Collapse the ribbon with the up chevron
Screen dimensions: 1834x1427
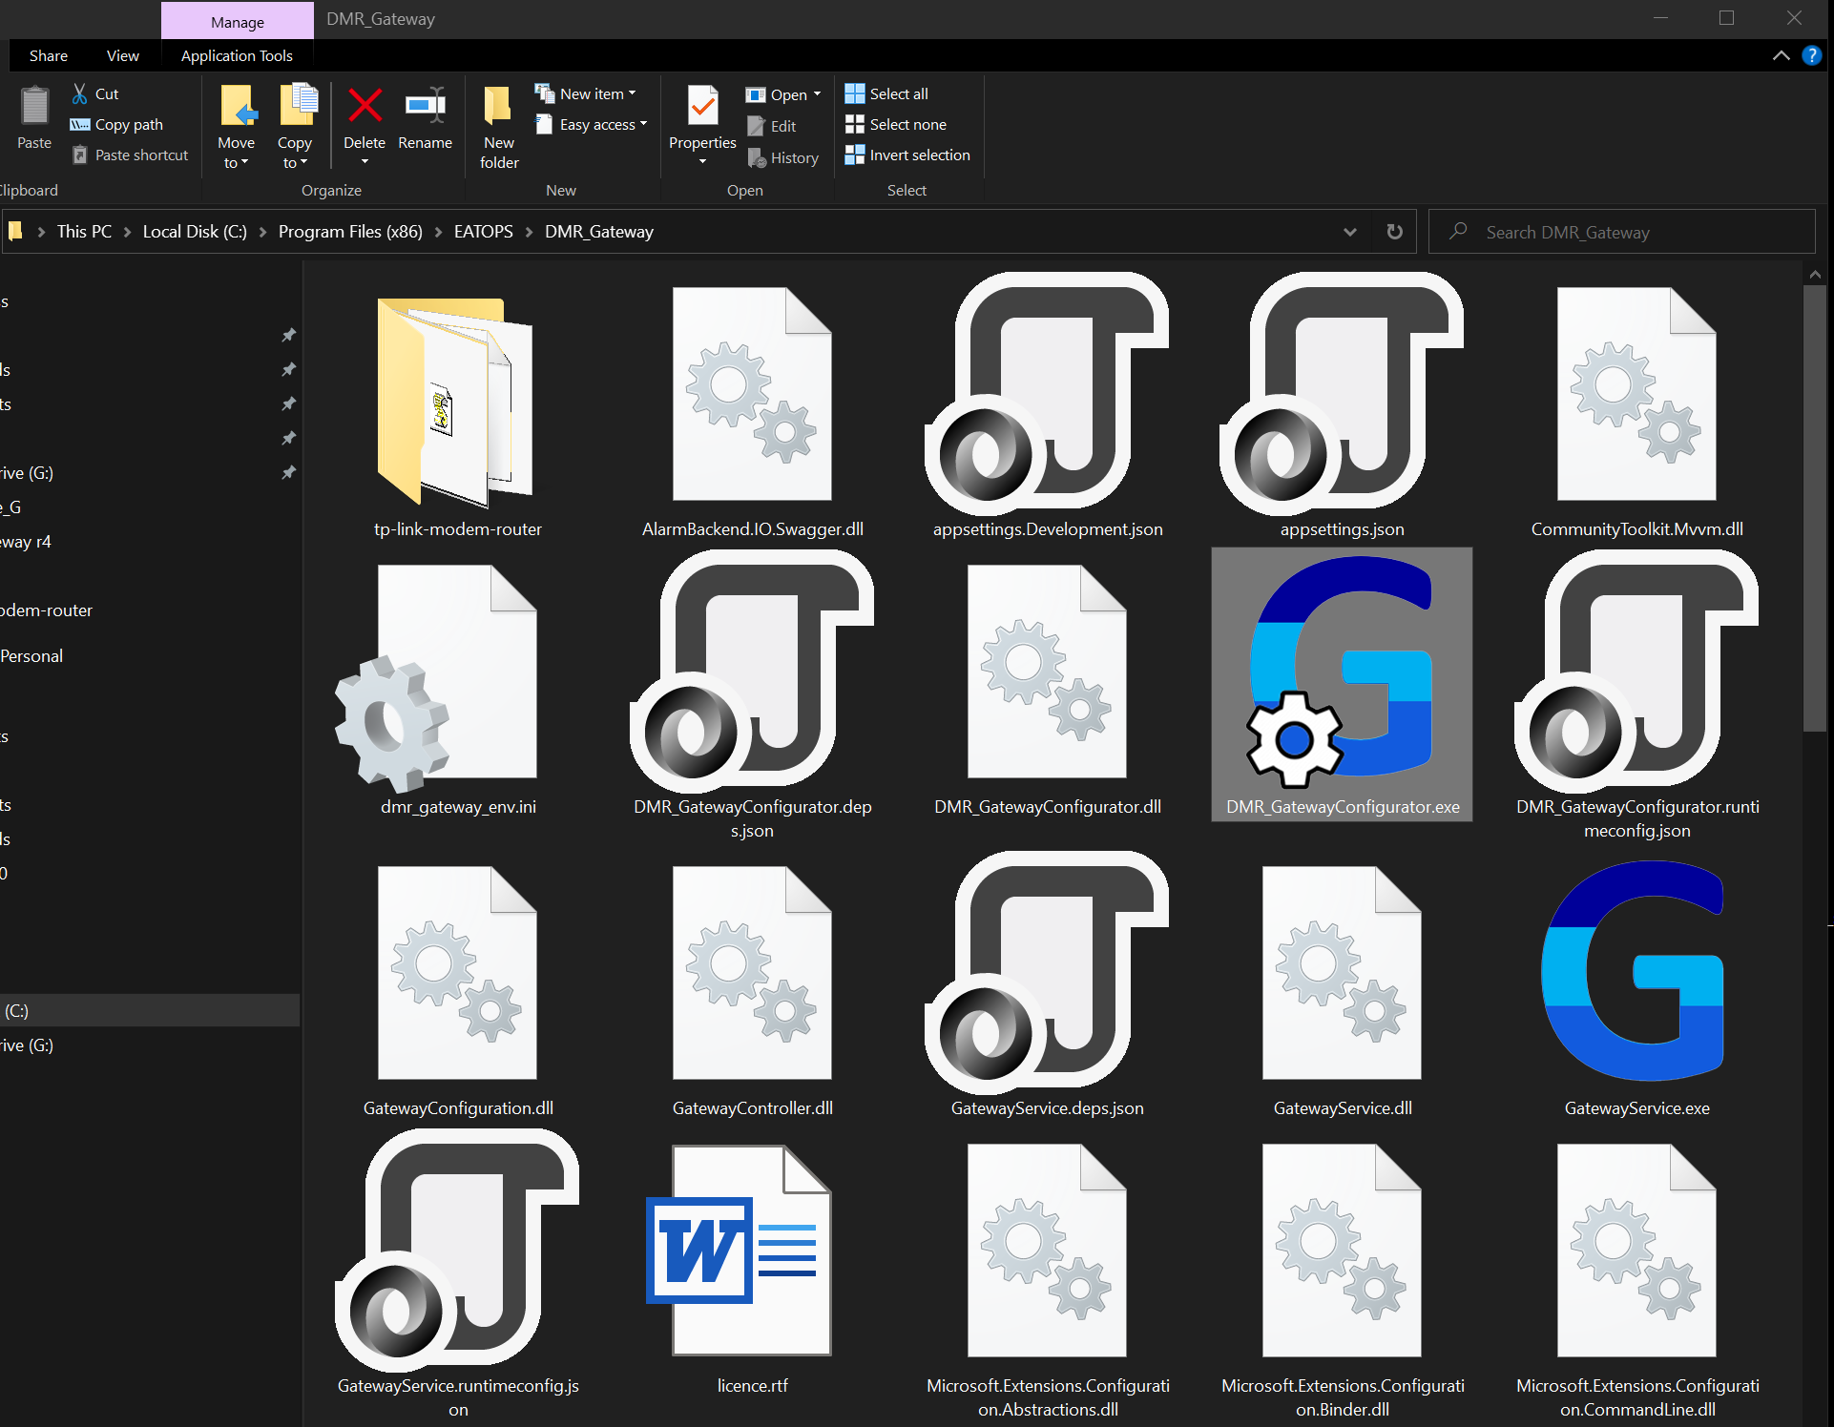(x=1781, y=55)
